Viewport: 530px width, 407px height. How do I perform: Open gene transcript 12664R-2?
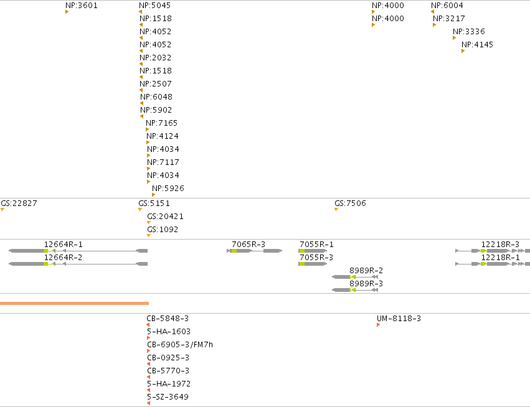[78, 264]
